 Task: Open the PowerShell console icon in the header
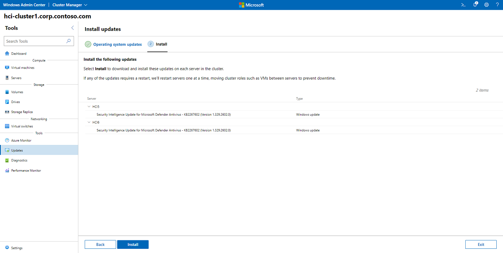coord(464,5)
